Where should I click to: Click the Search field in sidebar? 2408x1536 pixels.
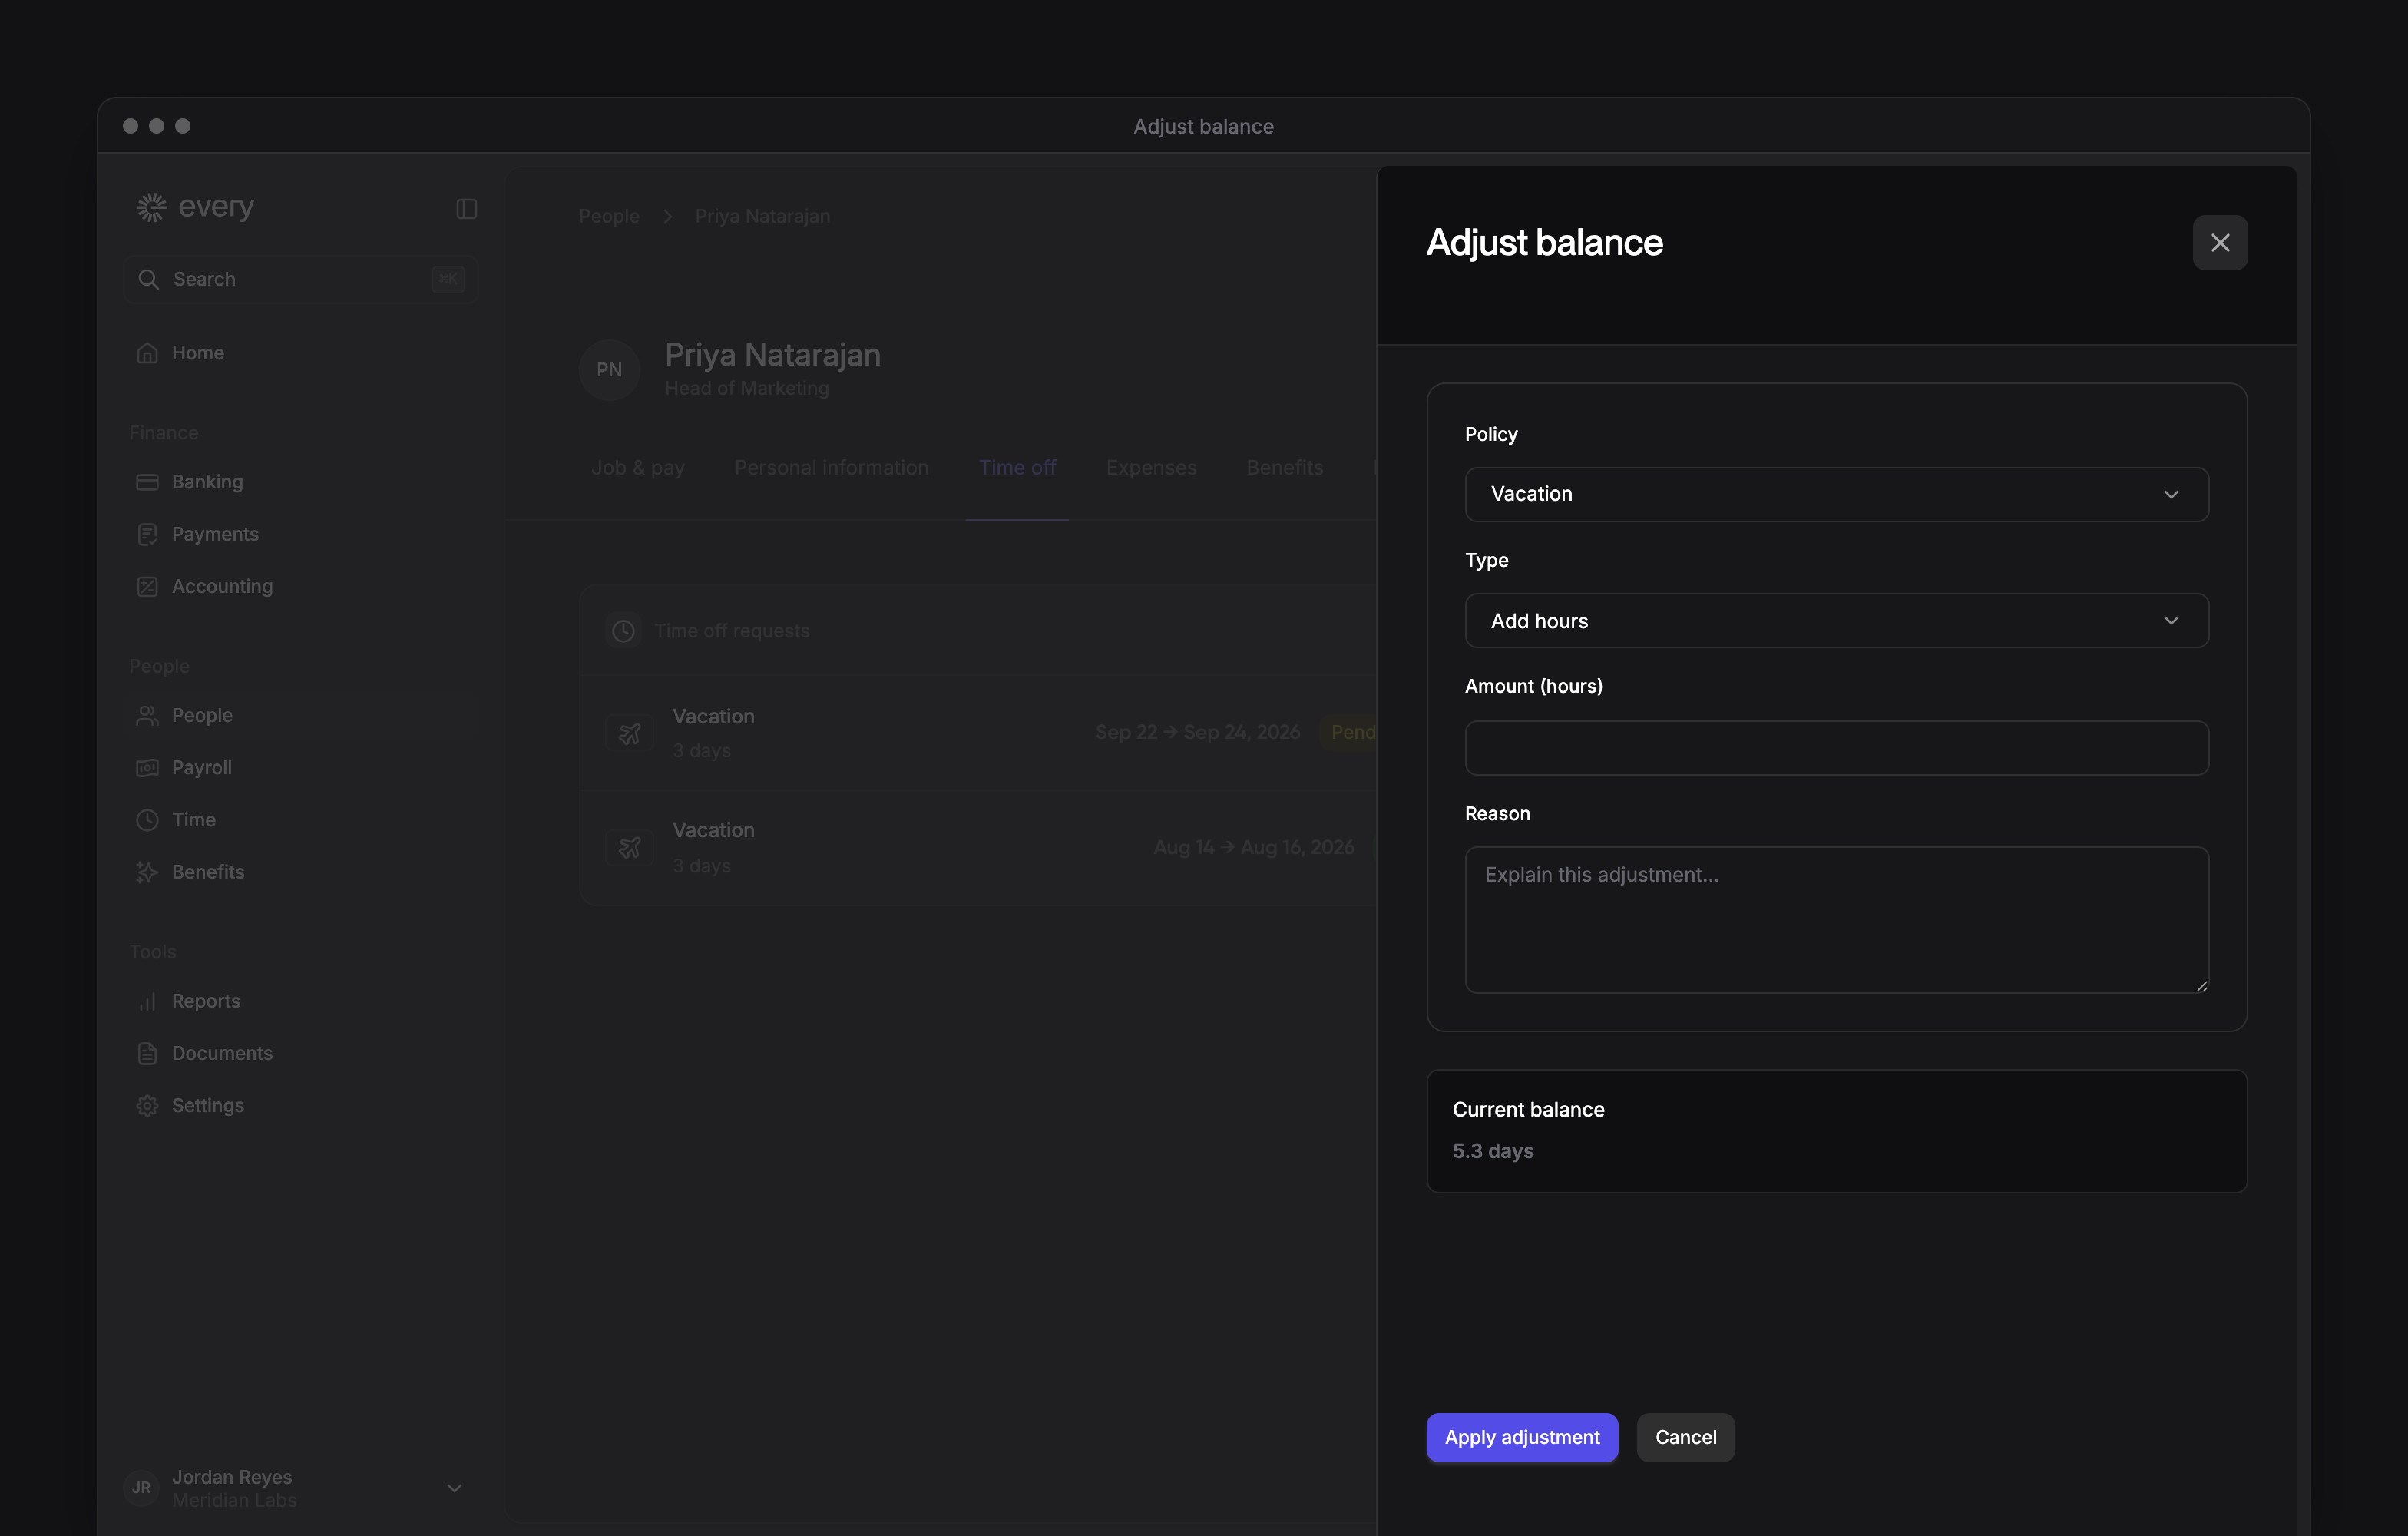click(x=300, y=279)
